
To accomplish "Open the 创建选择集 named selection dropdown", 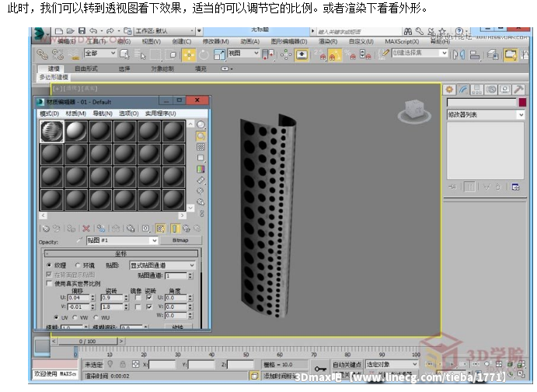I will click(x=420, y=53).
